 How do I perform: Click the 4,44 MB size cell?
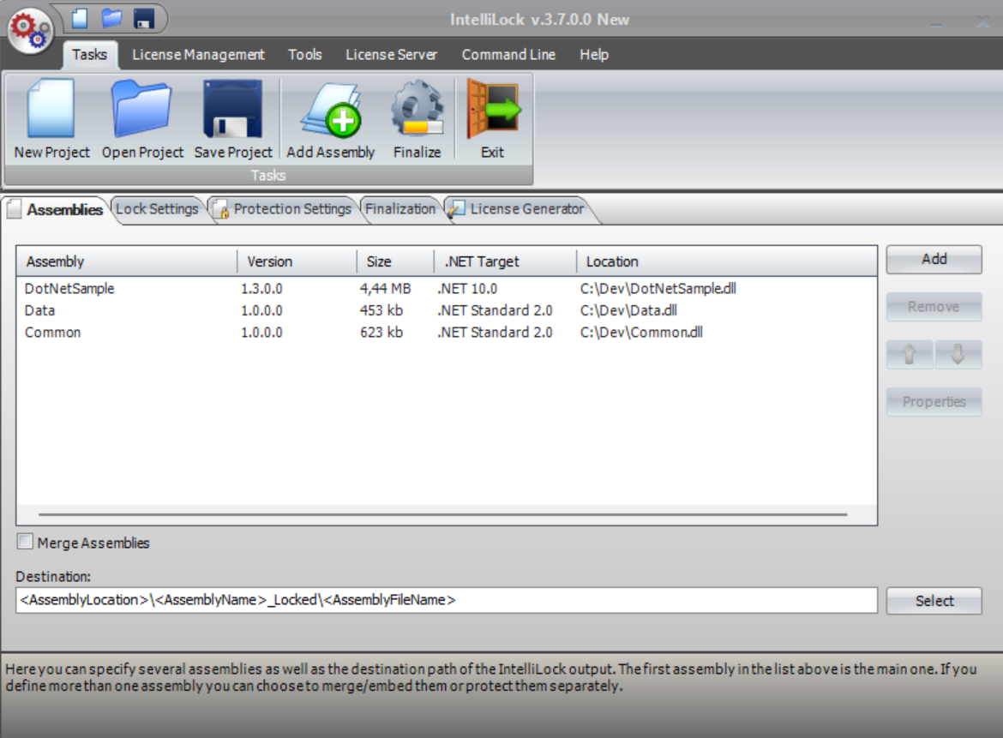385,288
